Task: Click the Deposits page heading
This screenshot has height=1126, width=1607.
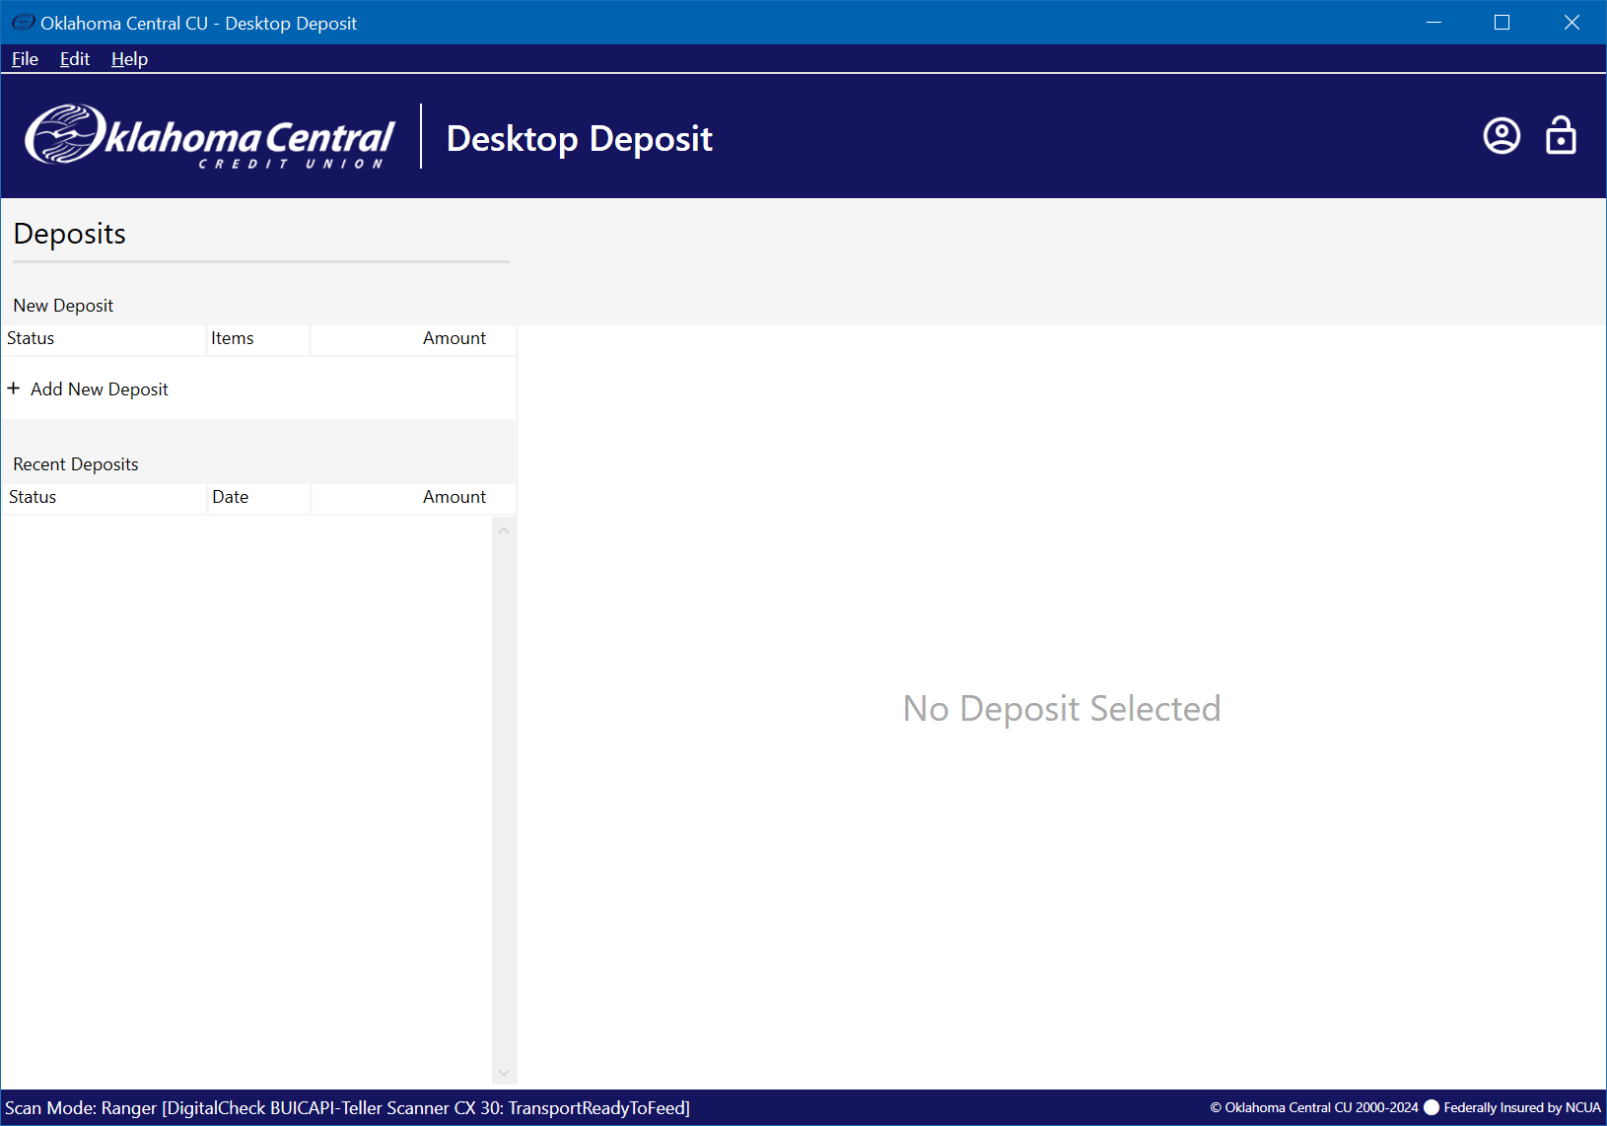Action: click(x=70, y=234)
